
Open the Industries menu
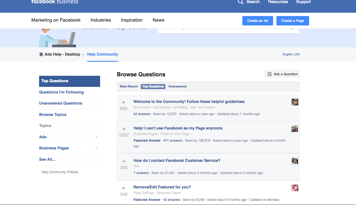(x=101, y=20)
